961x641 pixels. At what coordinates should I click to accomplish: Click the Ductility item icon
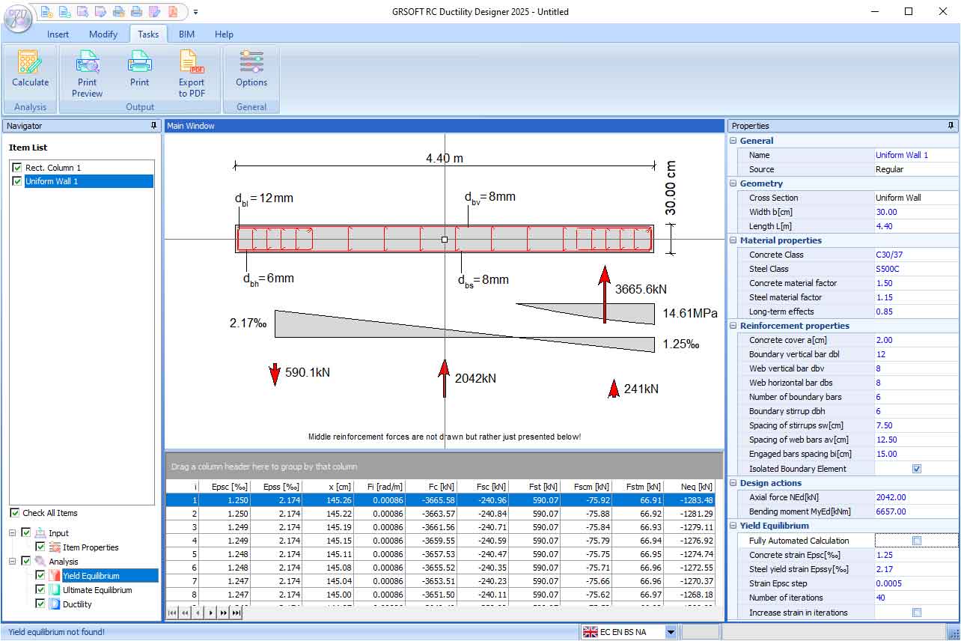click(53, 604)
